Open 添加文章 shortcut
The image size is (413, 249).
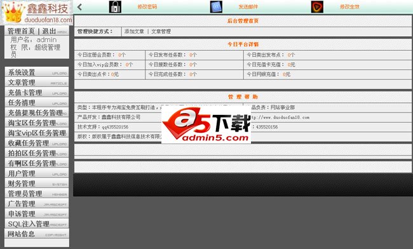pyautogui.click(x=134, y=32)
